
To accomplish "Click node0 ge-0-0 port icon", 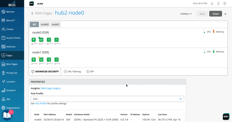I will (x=34, y=40).
